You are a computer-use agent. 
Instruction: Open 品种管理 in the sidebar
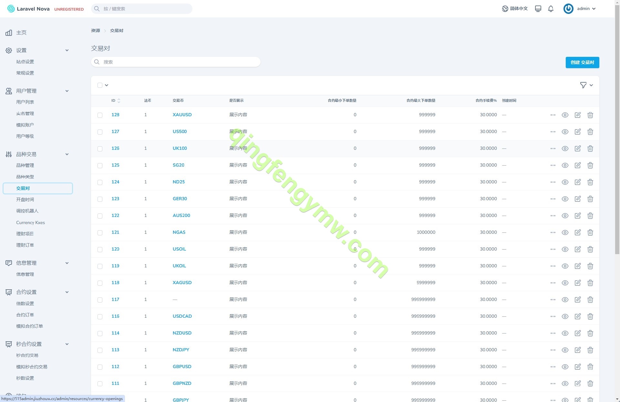25,165
